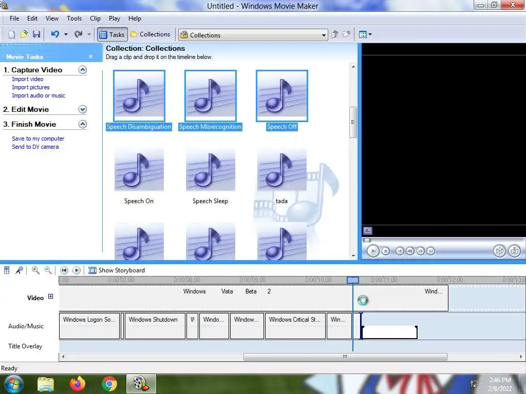Open Google Chrome from the taskbar
This screenshot has width=526, height=394.
(x=109, y=384)
